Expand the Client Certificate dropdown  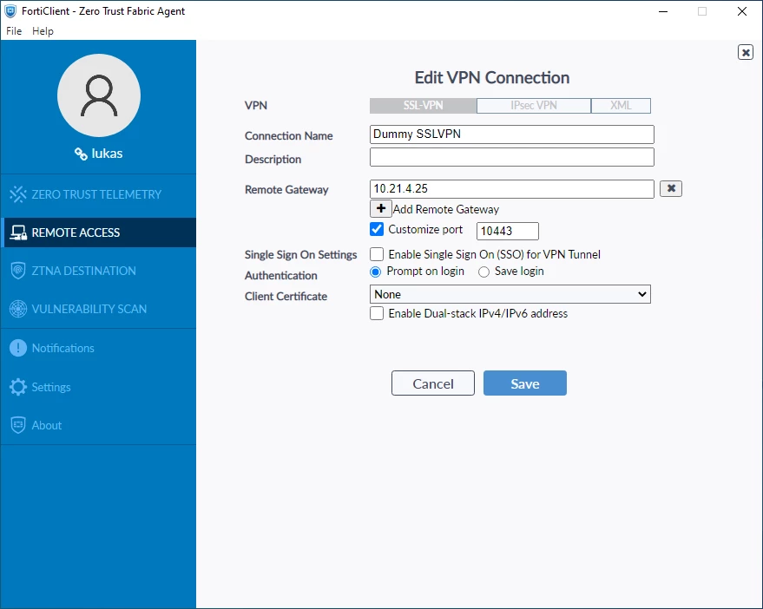(x=510, y=294)
